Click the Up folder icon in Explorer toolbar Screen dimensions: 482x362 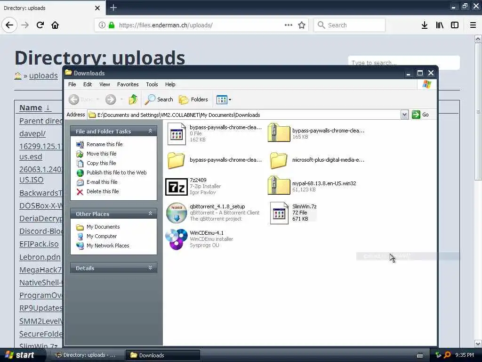tap(133, 99)
